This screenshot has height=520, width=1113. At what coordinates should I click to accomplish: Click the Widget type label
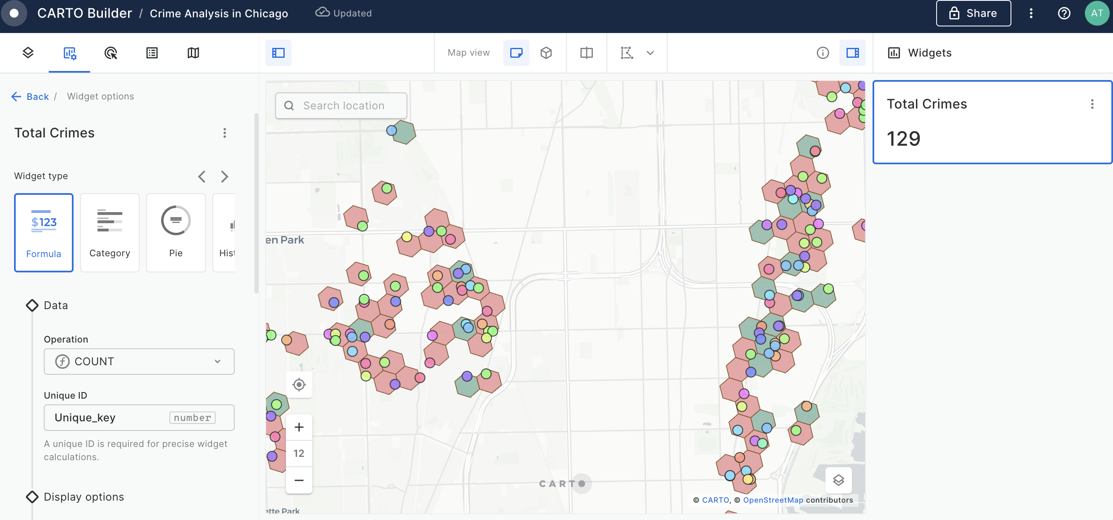tap(41, 176)
